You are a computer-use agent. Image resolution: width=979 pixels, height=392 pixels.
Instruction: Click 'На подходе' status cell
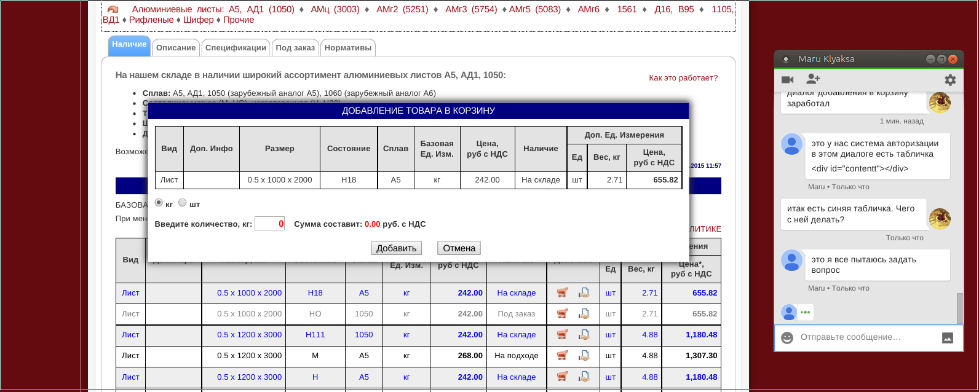517,356
